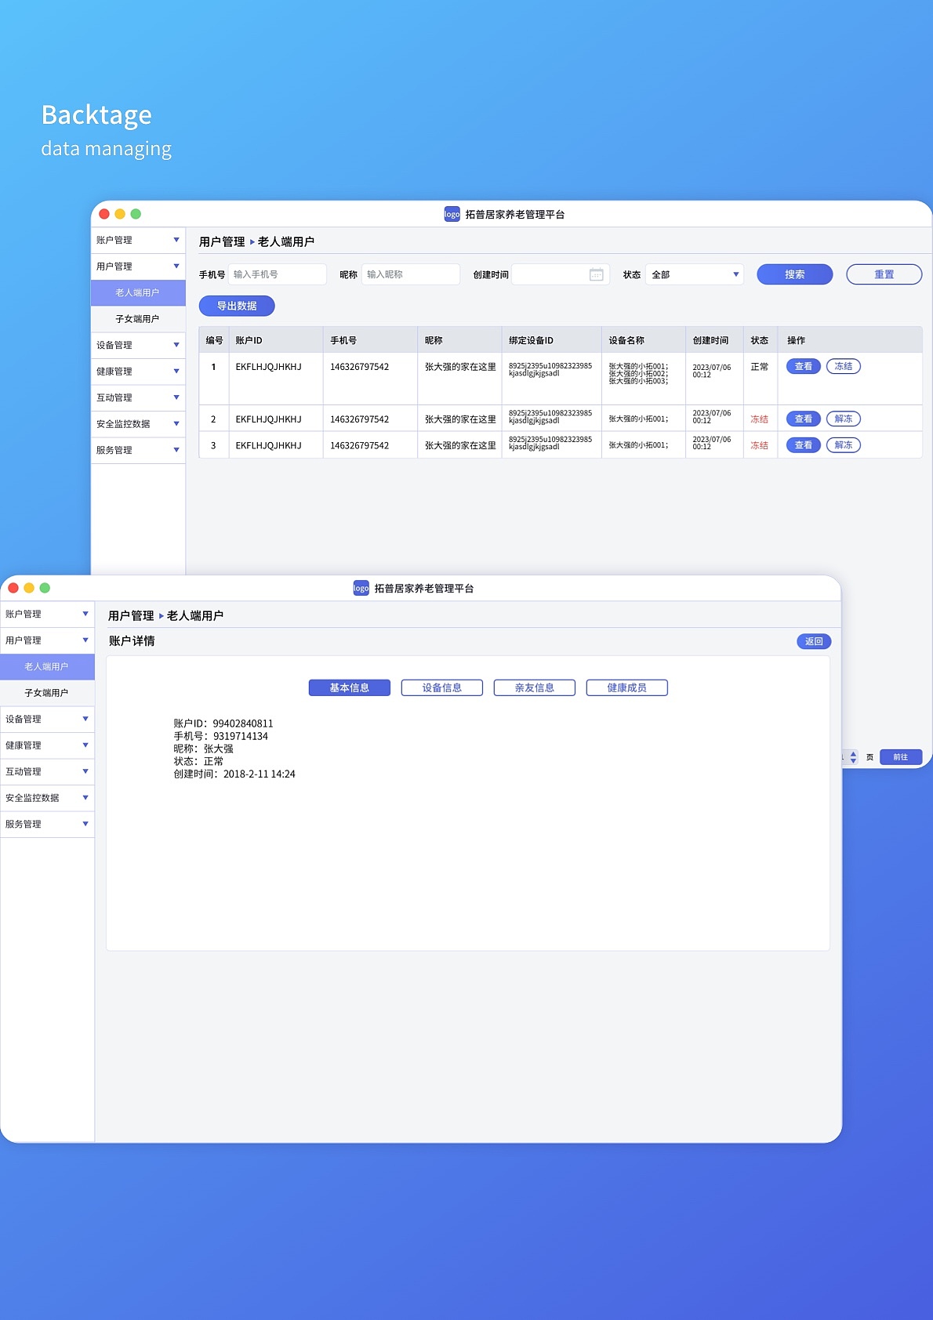The height and width of the screenshot is (1320, 933).
Task: Click 用户管理 breadcrumb in front window
Action: (x=131, y=615)
